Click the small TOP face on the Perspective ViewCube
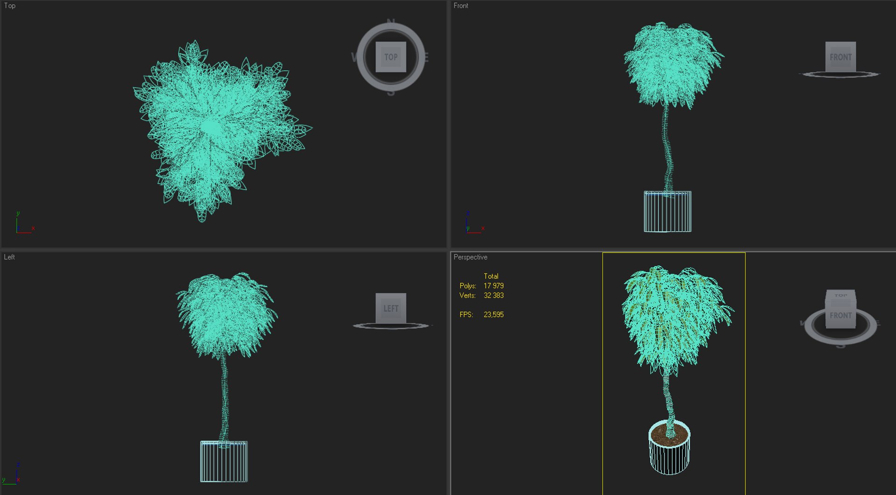 pos(840,295)
